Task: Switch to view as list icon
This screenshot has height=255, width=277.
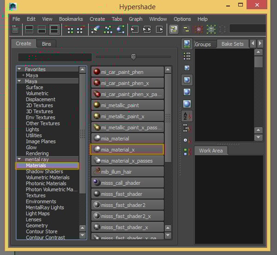Action: (x=187, y=56)
